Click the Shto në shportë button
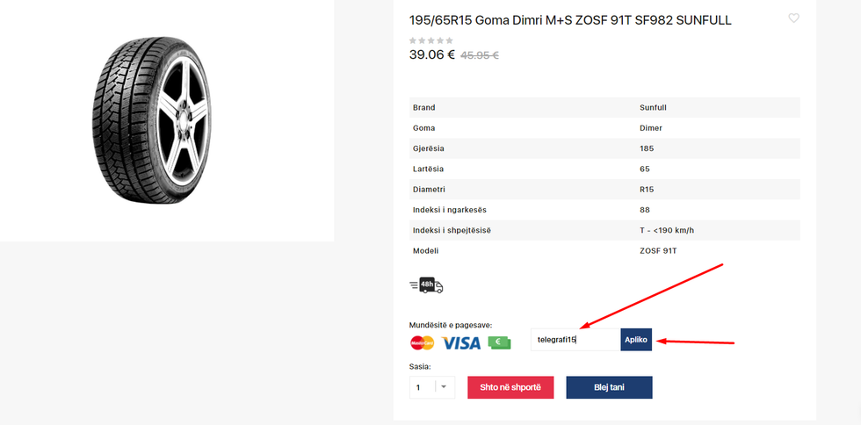861x425 pixels. click(x=510, y=387)
